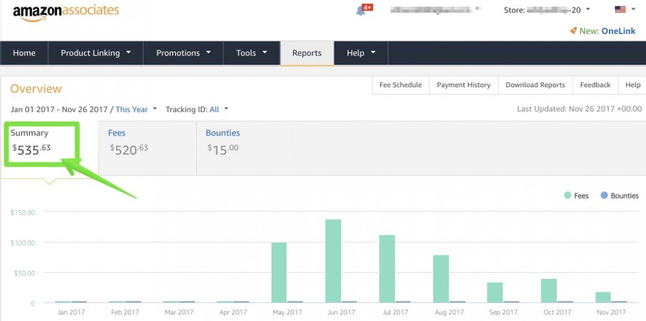646x321 pixels.
Task: Open the notifications bell with 4+ badge
Action: [363, 10]
